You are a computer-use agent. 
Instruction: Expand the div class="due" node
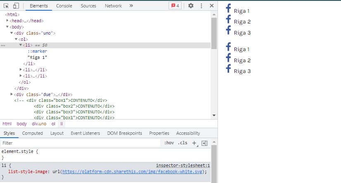click(12, 94)
